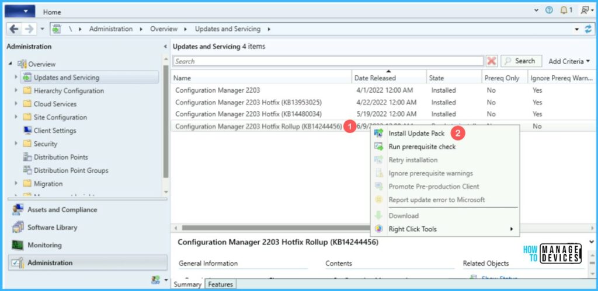Open Right Click Tools submenu

(x=444, y=229)
